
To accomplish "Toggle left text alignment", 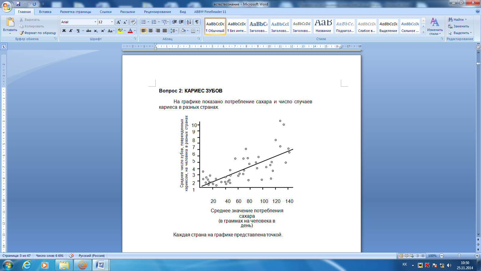I will [144, 31].
